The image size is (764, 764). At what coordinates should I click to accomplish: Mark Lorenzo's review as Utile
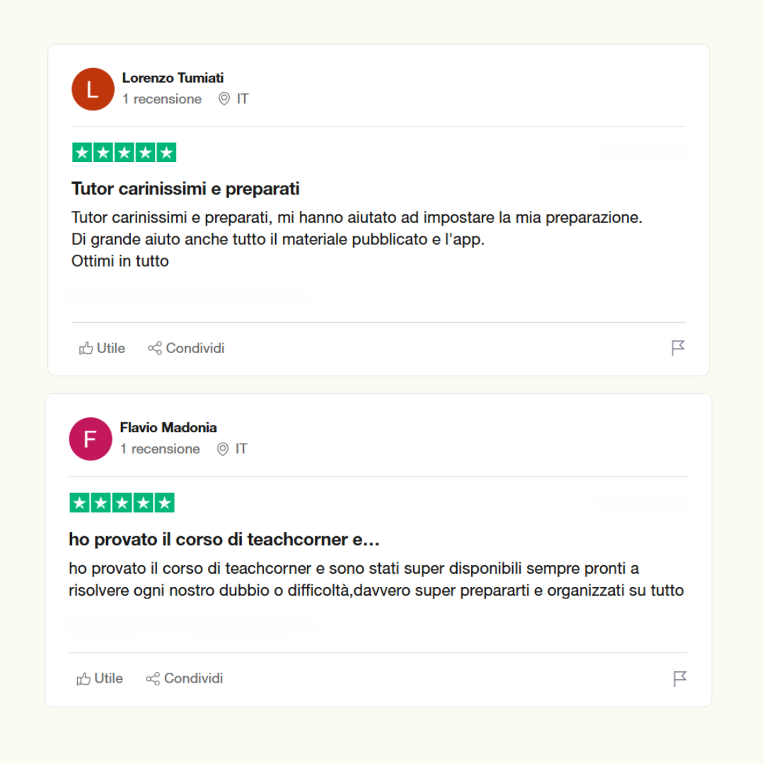point(103,348)
